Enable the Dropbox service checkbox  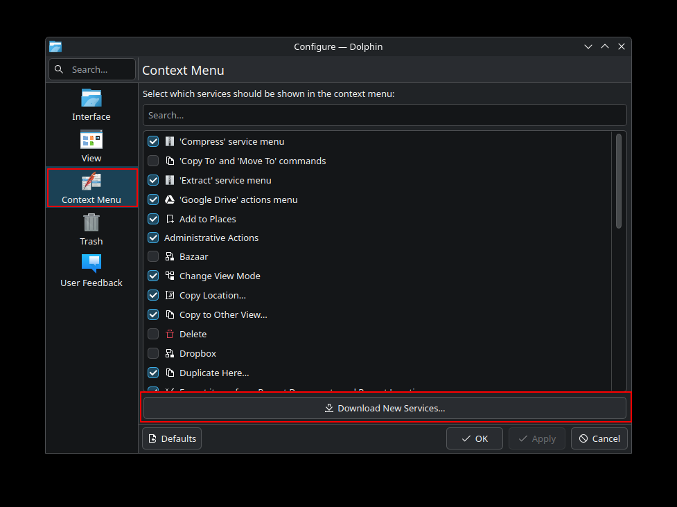point(153,353)
